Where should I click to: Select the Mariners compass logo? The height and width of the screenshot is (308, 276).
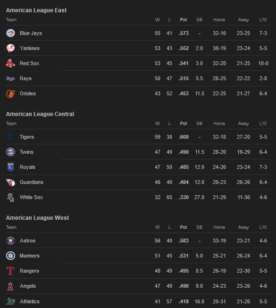point(10,256)
